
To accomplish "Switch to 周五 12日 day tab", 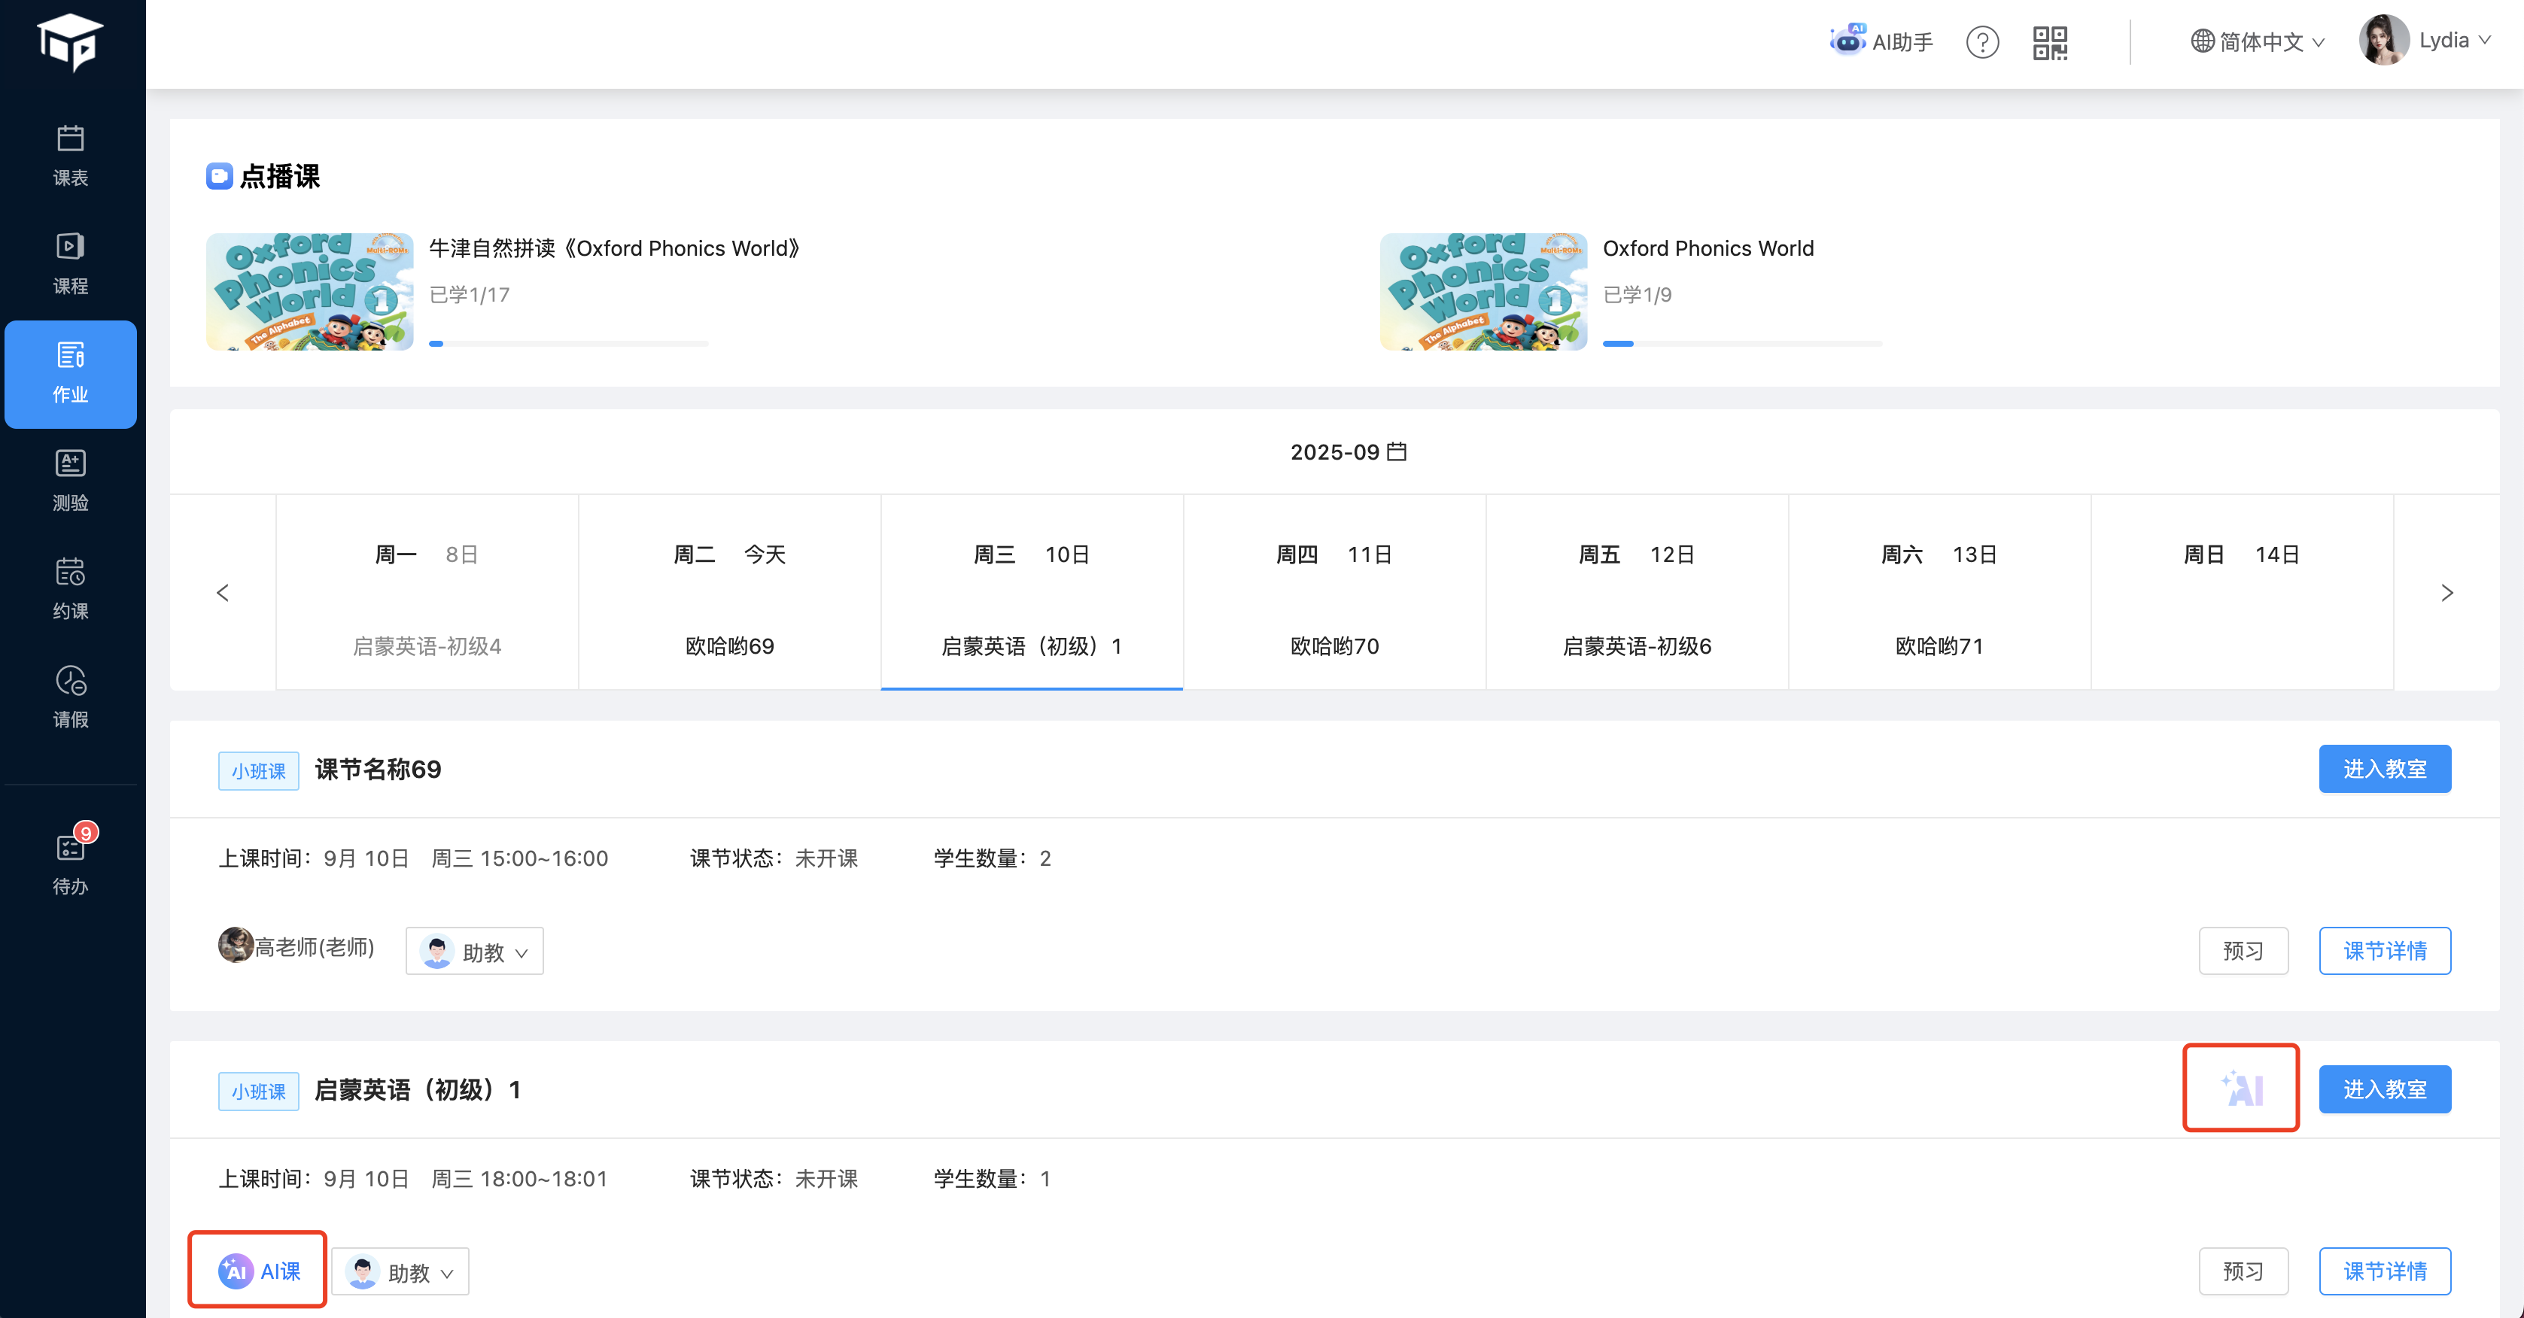I will point(1636,592).
